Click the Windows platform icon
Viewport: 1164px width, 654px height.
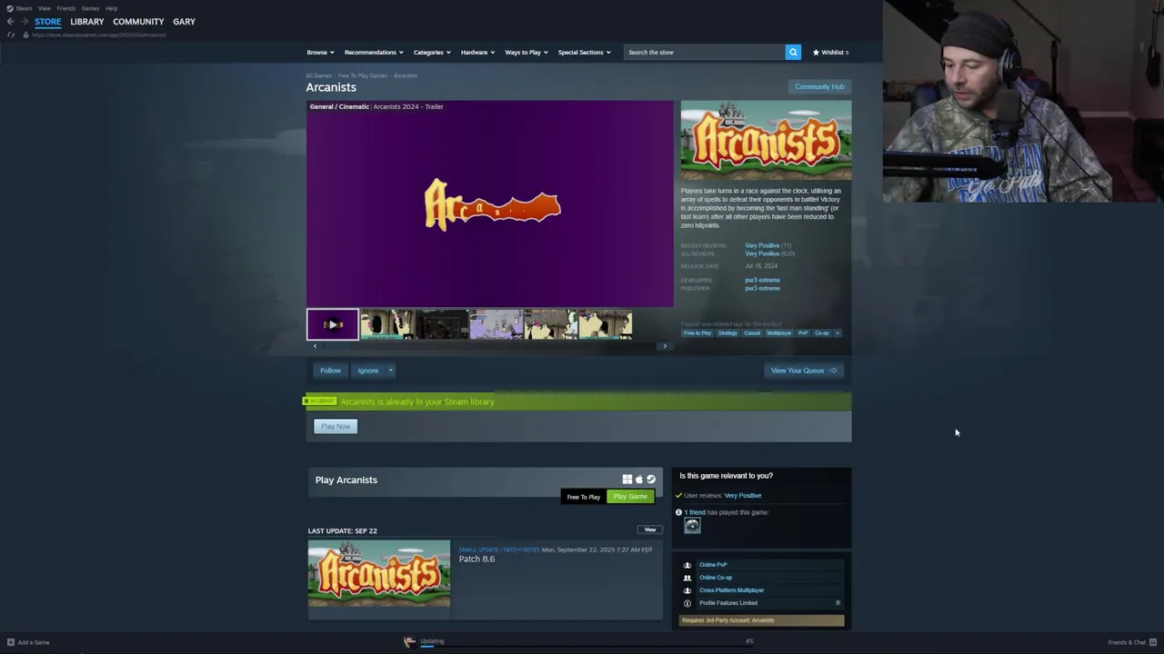627,480
